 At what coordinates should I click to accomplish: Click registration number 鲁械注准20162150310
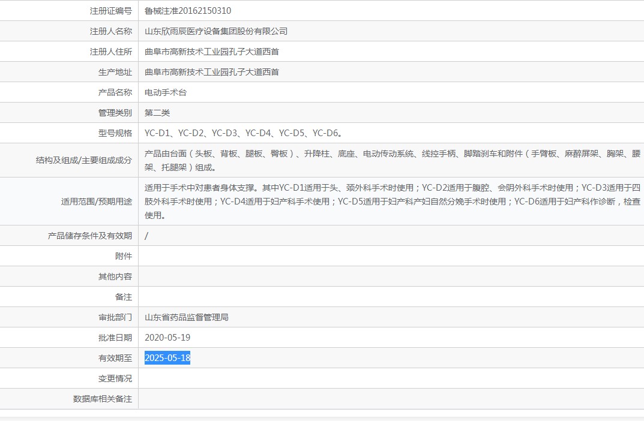tap(188, 11)
